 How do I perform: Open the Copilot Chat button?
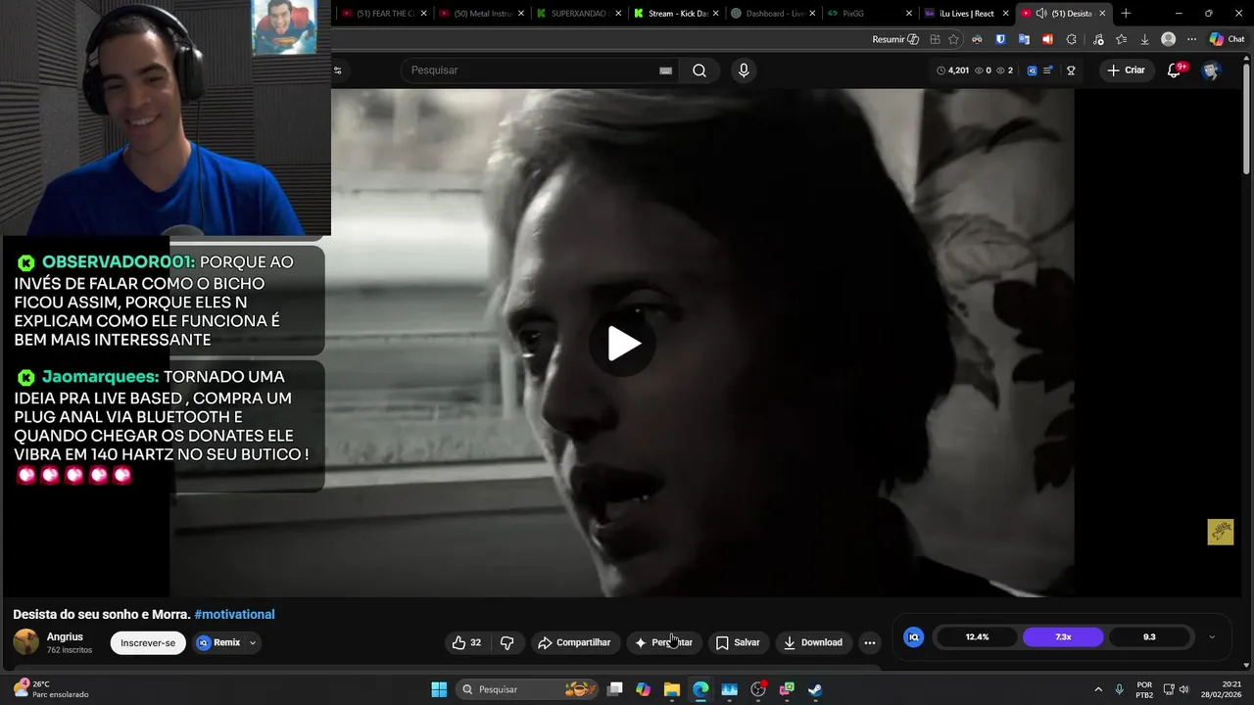coord(1227,39)
